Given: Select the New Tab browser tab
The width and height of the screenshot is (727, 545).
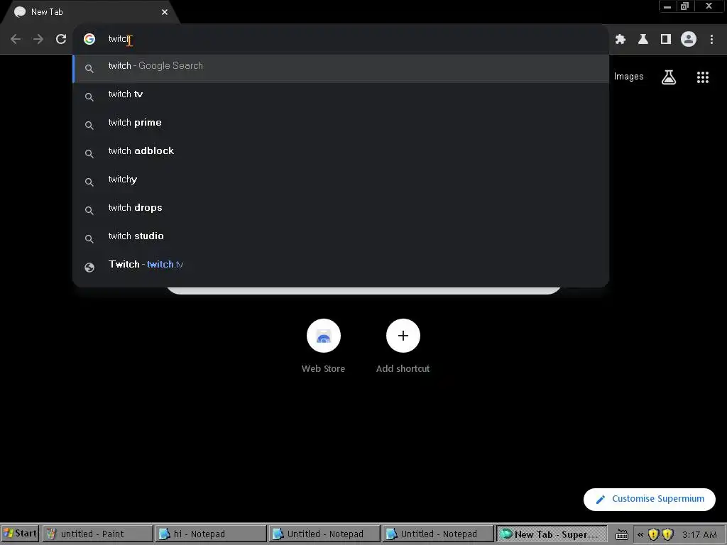Looking at the screenshot, I should coord(90,12).
